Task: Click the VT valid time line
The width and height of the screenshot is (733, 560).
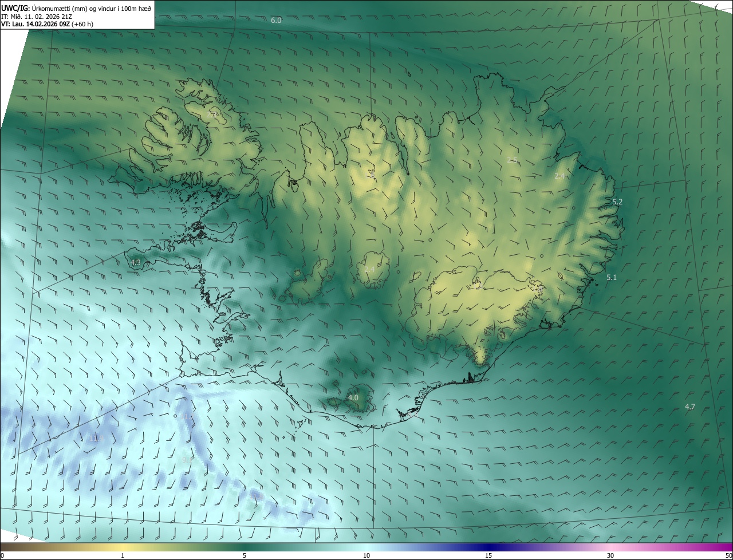Action: click(48, 24)
